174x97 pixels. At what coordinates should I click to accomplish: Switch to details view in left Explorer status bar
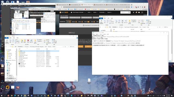point(75,81)
